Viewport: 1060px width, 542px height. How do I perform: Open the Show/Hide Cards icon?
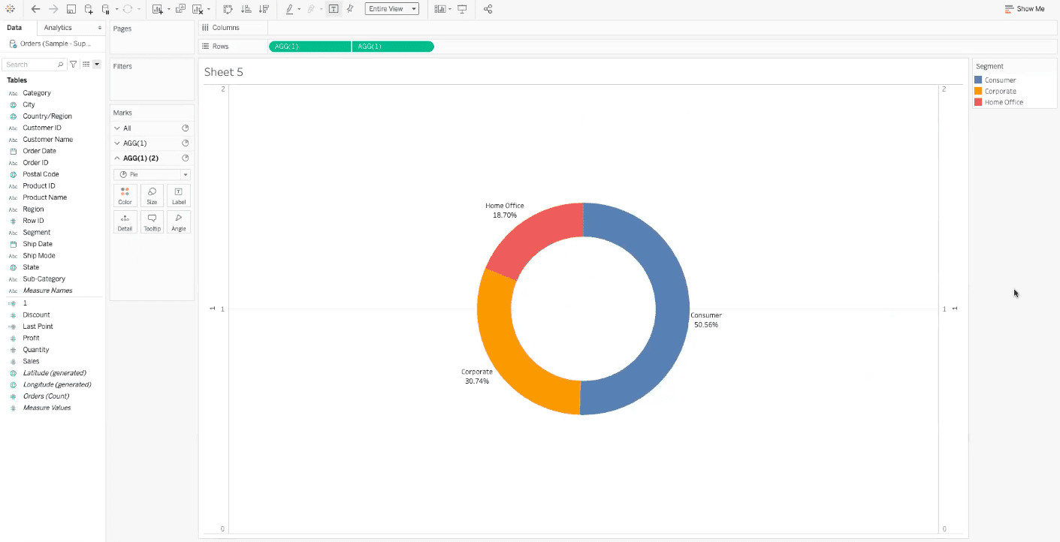click(x=440, y=9)
